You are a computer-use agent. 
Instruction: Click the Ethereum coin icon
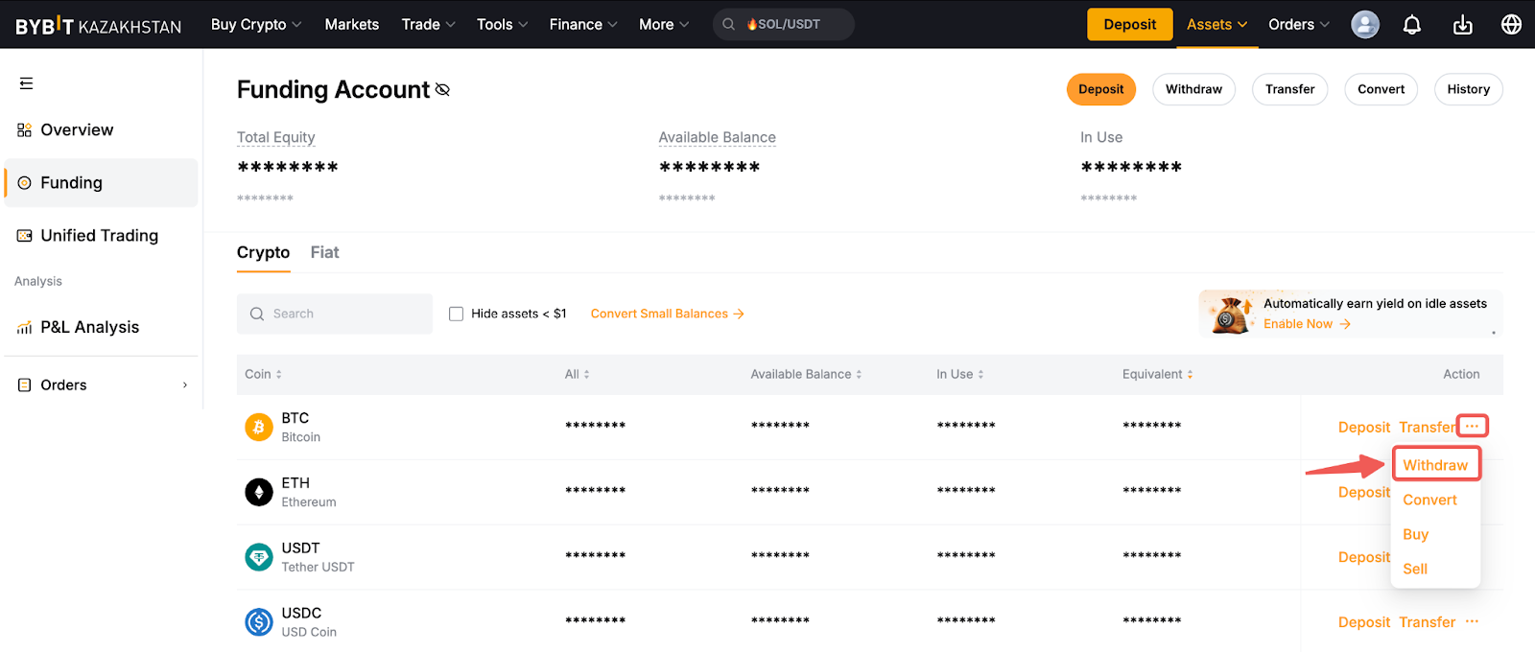[259, 492]
